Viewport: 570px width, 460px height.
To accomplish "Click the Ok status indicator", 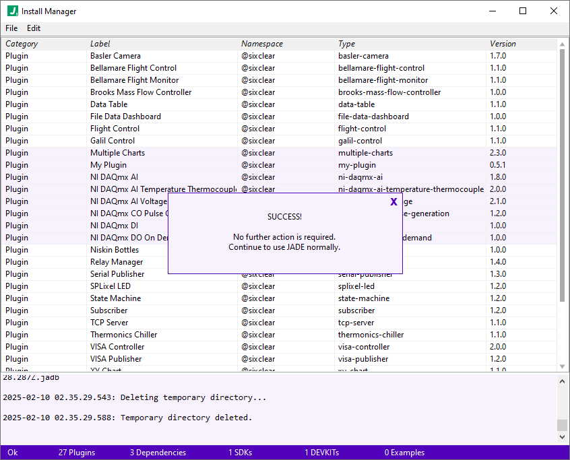I will point(12,452).
